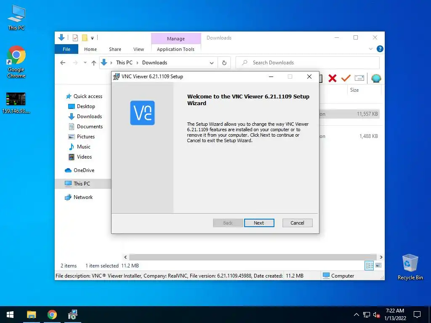Switch to details view layout icon

coord(369,265)
